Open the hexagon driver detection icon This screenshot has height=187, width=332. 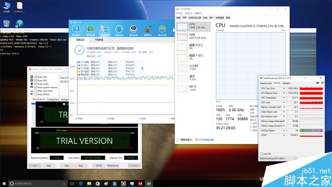point(133,29)
